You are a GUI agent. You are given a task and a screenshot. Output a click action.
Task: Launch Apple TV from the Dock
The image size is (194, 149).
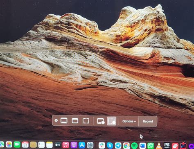pyautogui.click(x=58, y=145)
